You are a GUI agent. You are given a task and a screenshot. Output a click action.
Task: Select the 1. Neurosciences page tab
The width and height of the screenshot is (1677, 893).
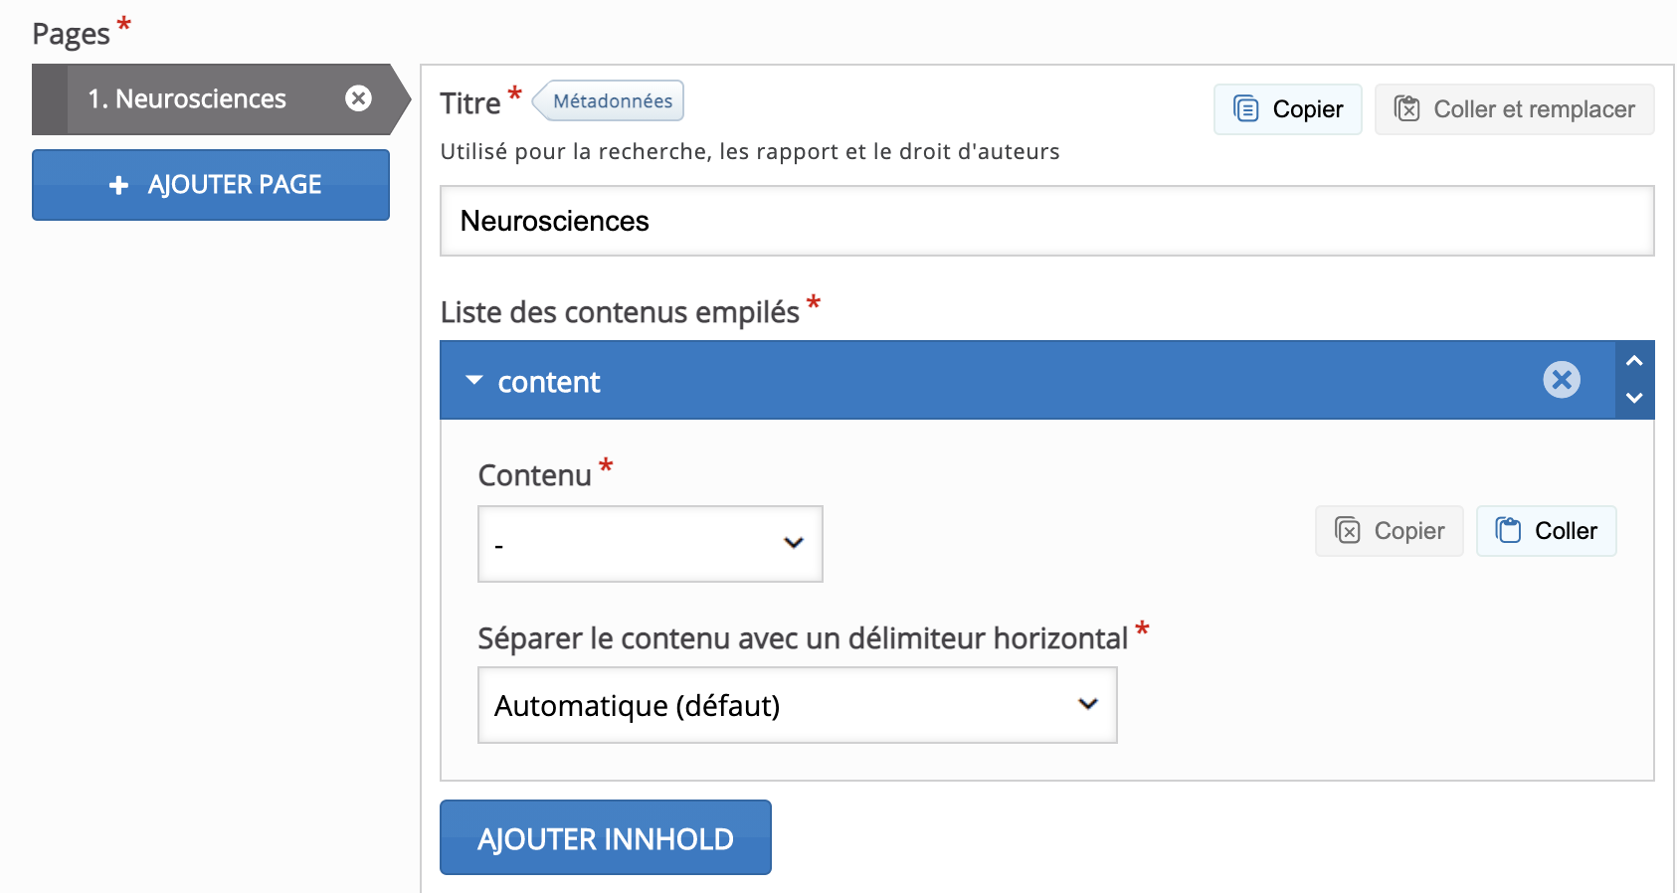[187, 98]
